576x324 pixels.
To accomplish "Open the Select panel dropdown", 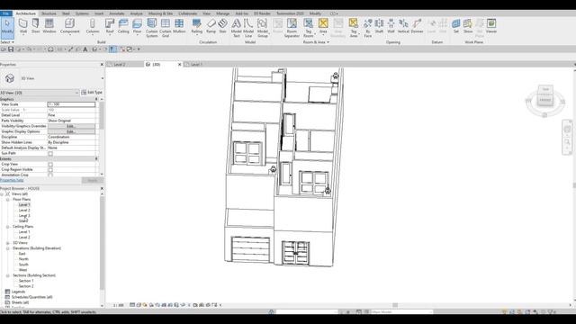I will 7,42.
